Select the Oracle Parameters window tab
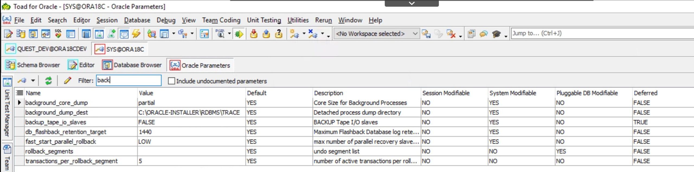 200,65
